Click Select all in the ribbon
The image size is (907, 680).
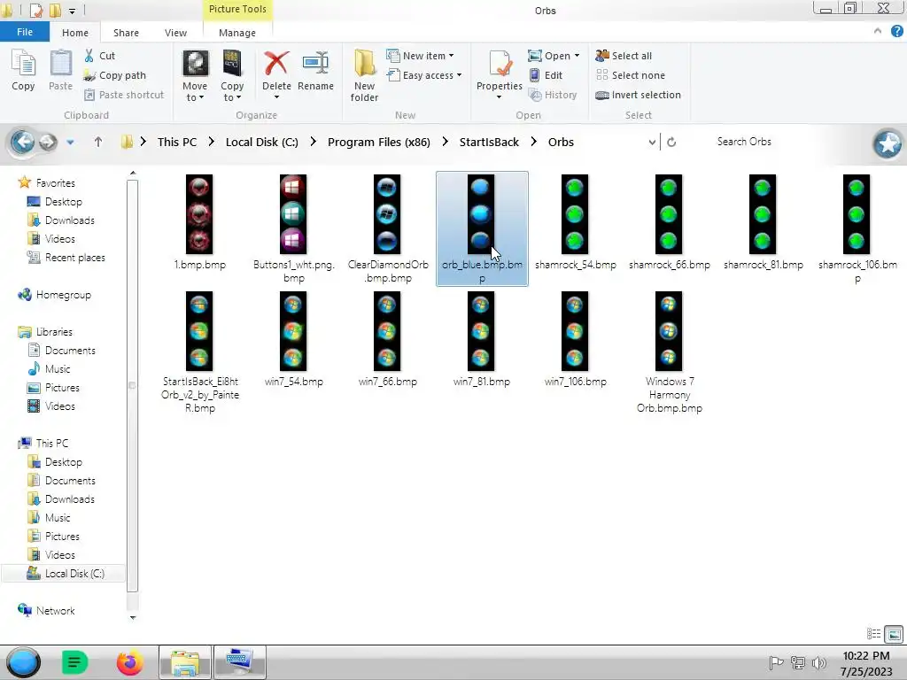point(624,56)
